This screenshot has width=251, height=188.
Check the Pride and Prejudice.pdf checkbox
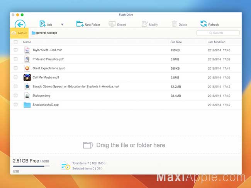pos(15,59)
